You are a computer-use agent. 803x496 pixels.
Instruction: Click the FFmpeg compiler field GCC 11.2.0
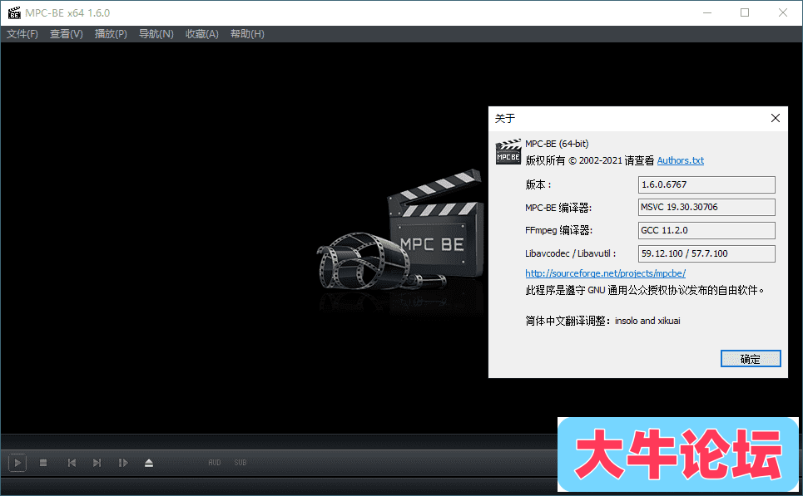point(706,230)
